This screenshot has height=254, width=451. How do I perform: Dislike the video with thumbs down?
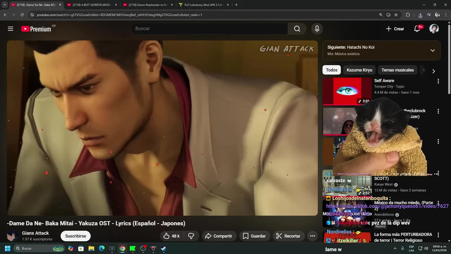[x=191, y=236]
